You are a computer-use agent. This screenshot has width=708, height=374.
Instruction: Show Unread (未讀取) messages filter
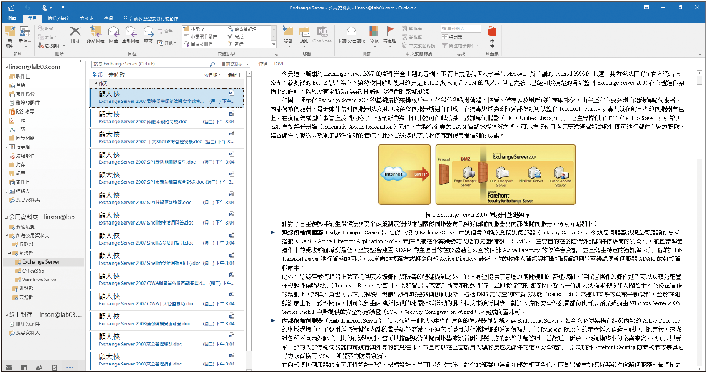pyautogui.click(x=117, y=75)
